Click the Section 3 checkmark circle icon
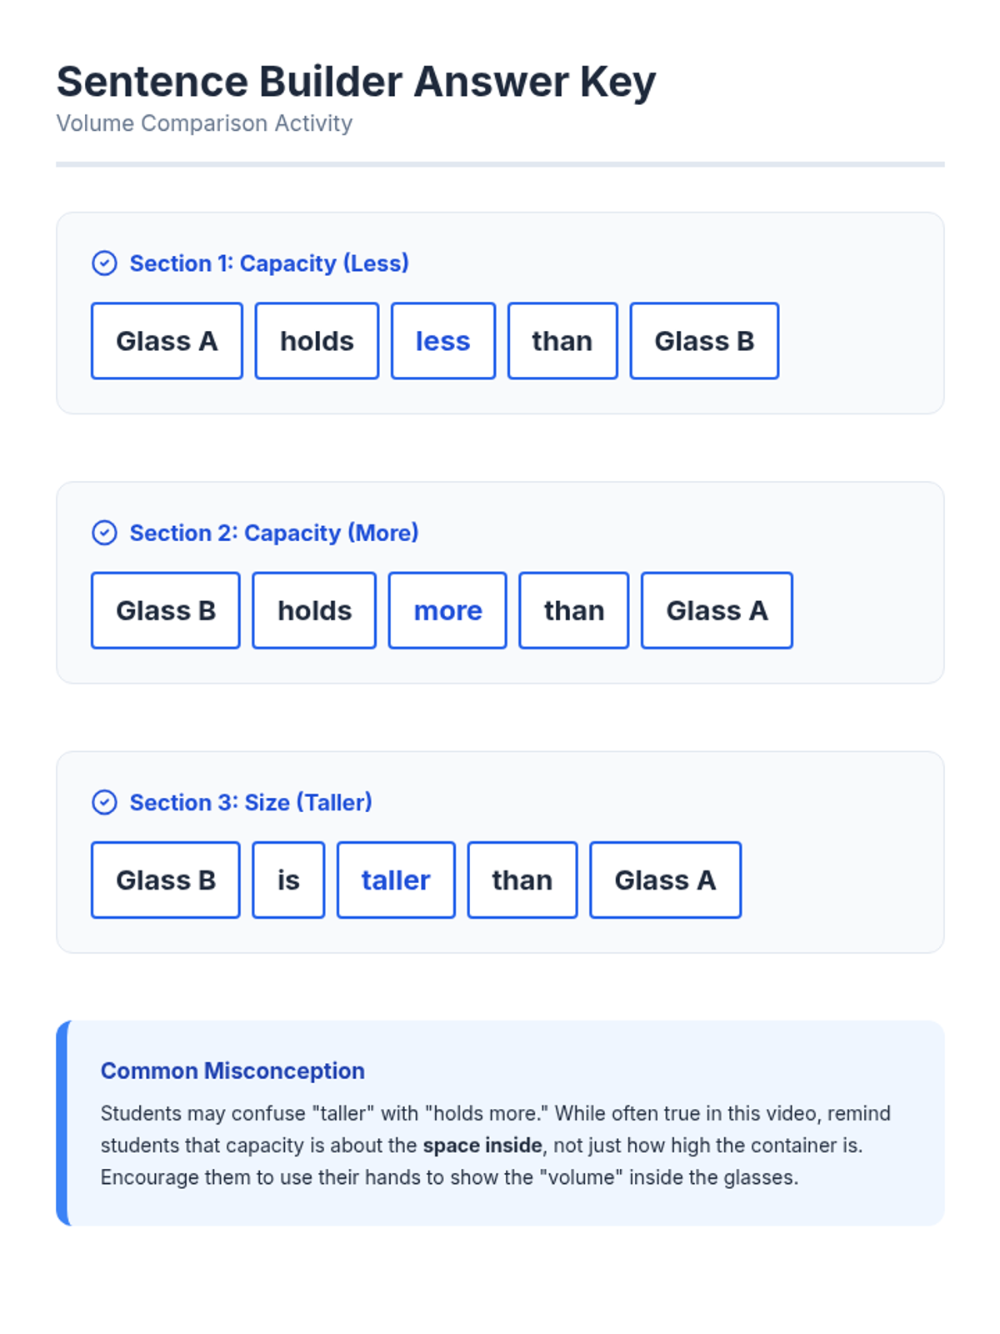Viewport: 1000px width, 1334px height. click(x=104, y=802)
